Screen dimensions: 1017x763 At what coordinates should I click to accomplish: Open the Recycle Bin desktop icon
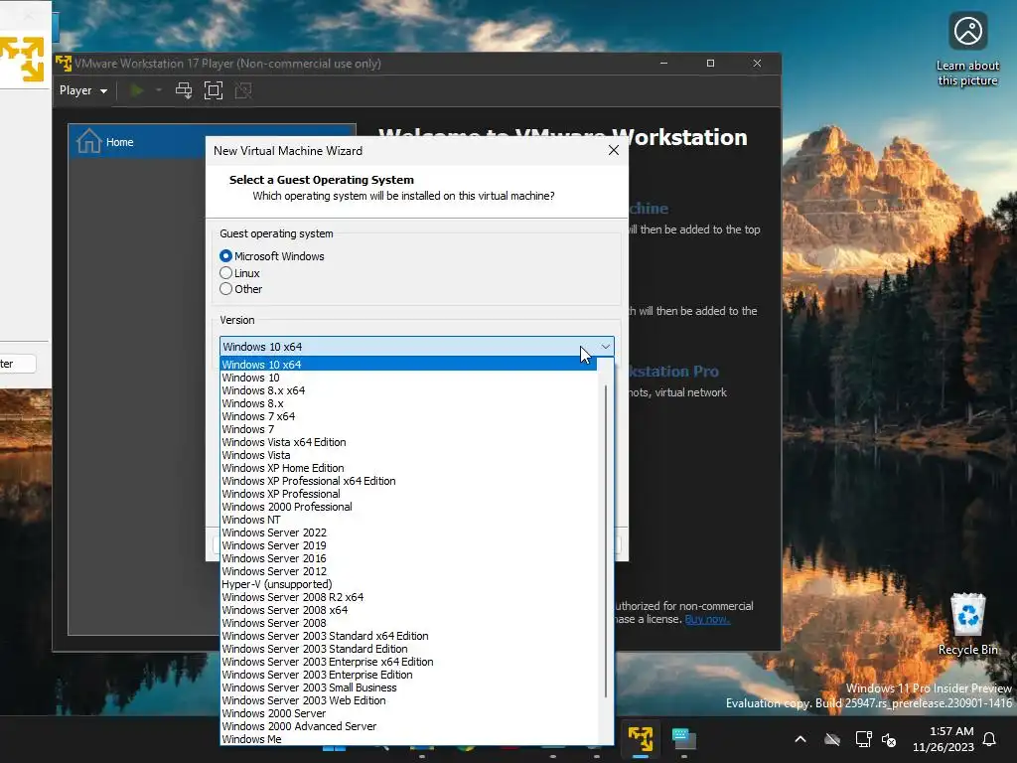pos(967,624)
